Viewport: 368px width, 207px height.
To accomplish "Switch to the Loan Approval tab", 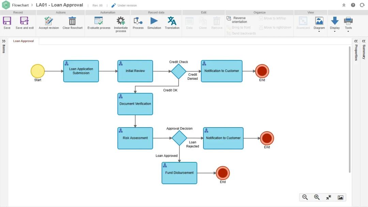I will (24, 41).
